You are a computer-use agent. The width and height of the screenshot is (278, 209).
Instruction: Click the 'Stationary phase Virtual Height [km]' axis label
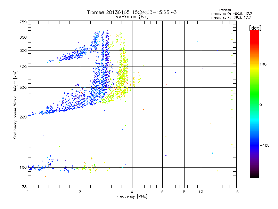pyautogui.click(x=15, y=105)
